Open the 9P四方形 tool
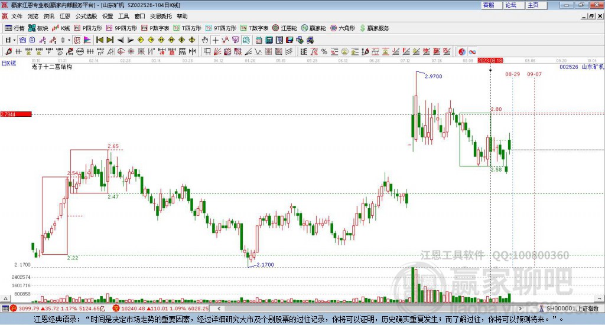 (x=122, y=28)
